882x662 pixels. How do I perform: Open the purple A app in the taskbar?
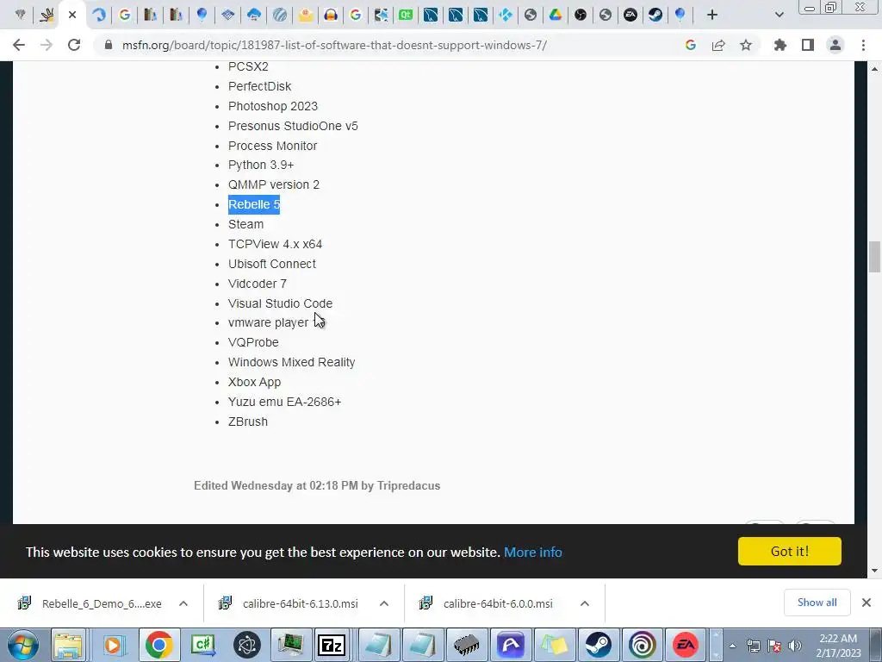coord(511,645)
